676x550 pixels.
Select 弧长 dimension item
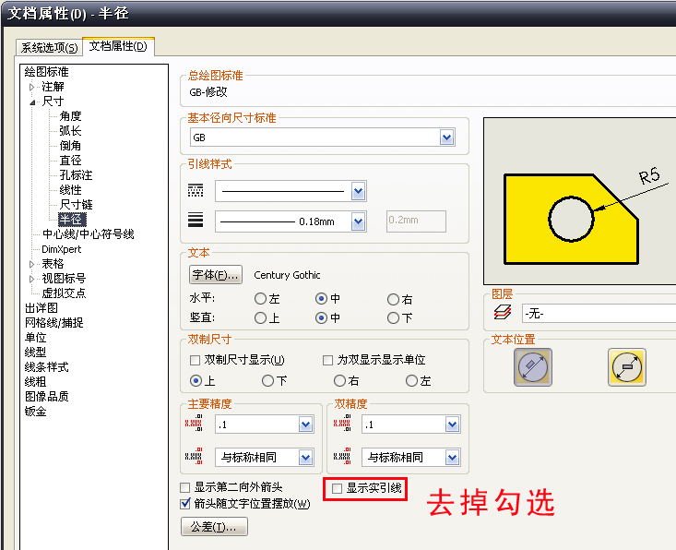70,131
